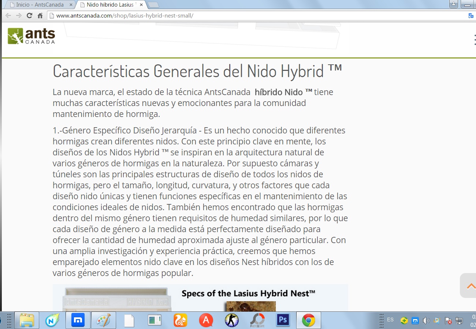Open the red circle A app in taskbar
The width and height of the screenshot is (476, 329).
206,321
